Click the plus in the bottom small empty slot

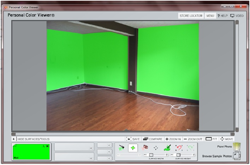[x=109, y=158]
